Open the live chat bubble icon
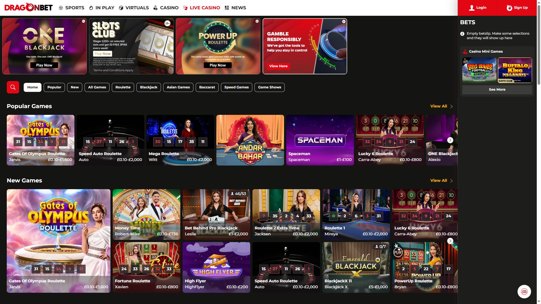This screenshot has height=304, width=541. [x=524, y=292]
